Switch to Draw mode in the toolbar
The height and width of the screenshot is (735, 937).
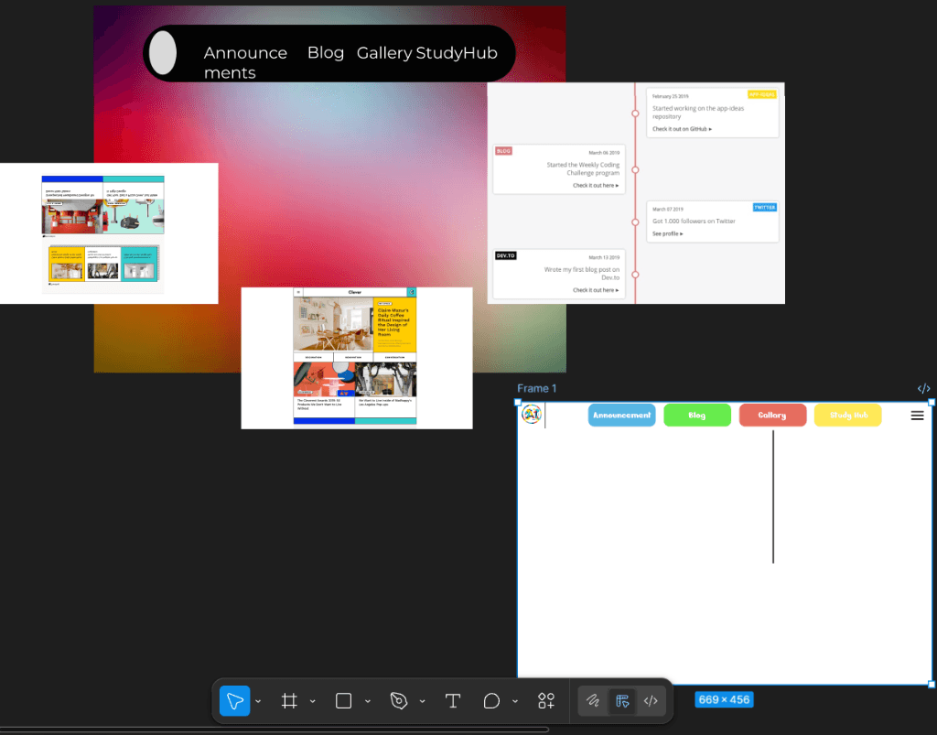[593, 701]
